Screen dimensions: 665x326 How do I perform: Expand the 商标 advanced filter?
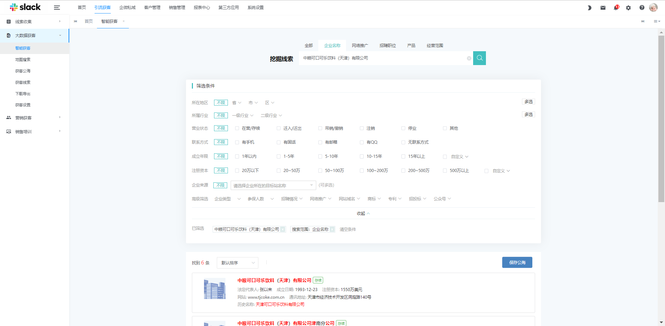tap(374, 199)
